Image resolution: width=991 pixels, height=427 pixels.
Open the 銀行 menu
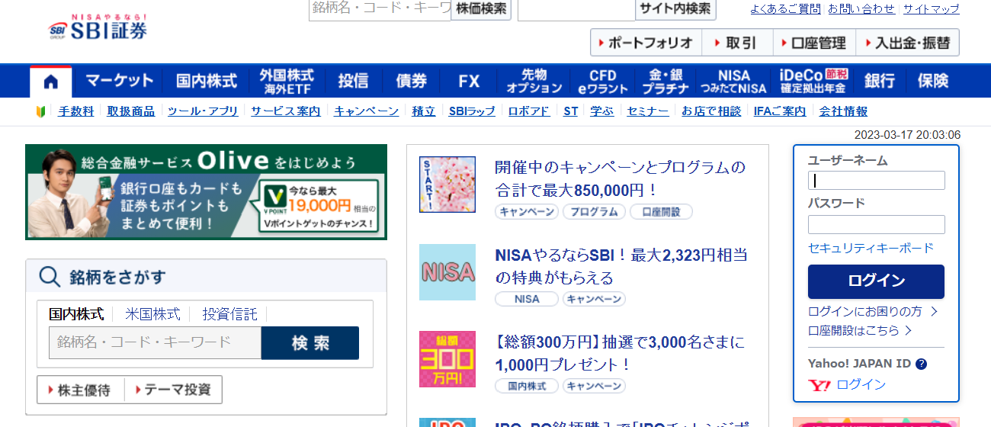pos(880,82)
